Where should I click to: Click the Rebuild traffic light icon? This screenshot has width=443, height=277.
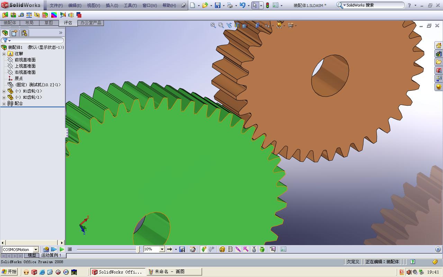pyautogui.click(x=268, y=5)
